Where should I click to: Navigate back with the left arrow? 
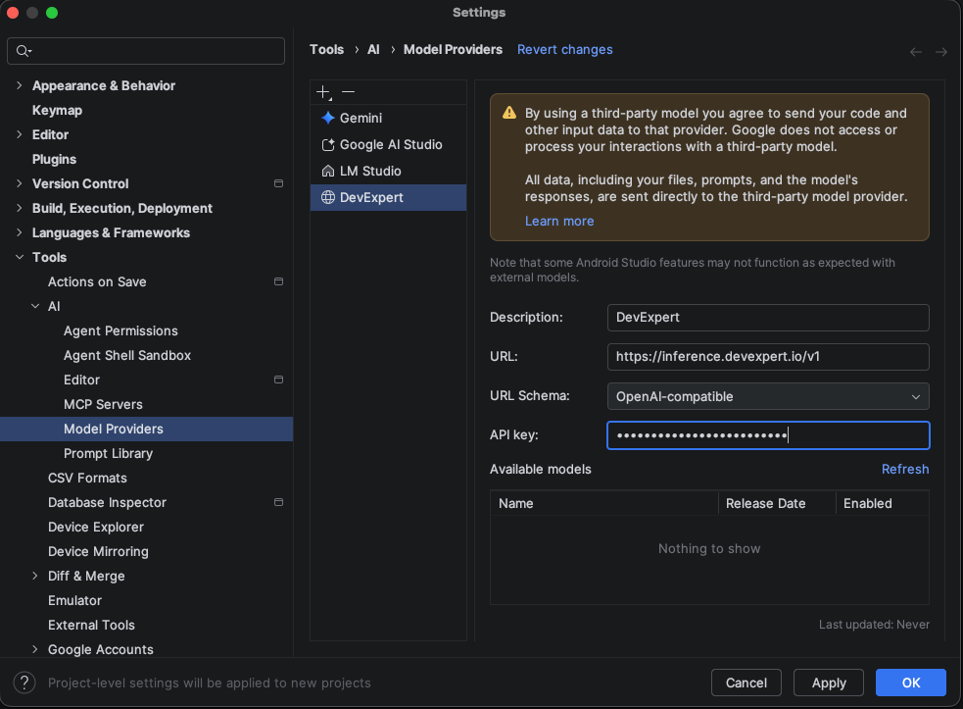click(916, 52)
